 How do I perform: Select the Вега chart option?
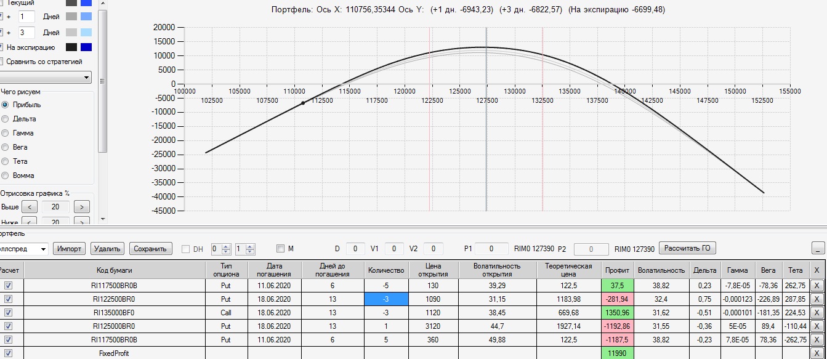click(x=6, y=147)
